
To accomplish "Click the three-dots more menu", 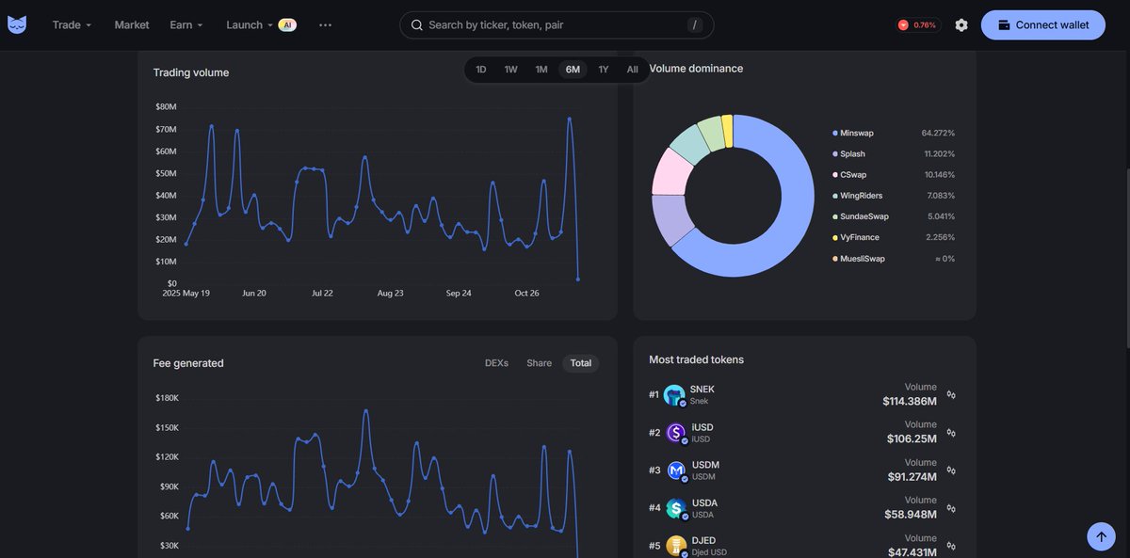I will click(x=325, y=25).
